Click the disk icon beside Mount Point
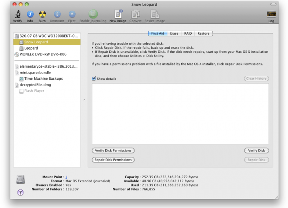288x208 pixels. click(x=20, y=179)
